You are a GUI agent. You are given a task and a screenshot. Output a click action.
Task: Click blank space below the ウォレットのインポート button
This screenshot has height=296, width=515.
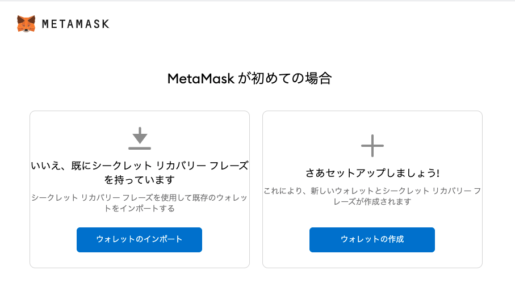(x=140, y=260)
